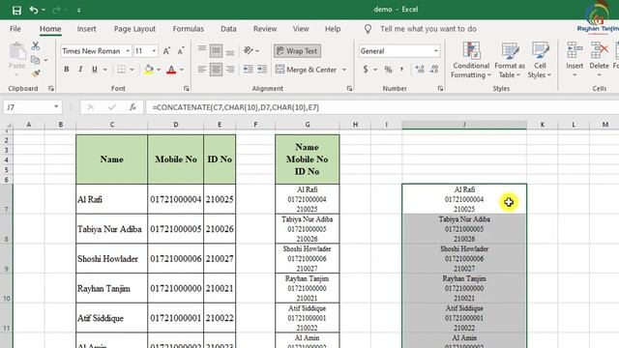The height and width of the screenshot is (348, 619).
Task: Switch to the Review tab
Action: [x=265, y=29]
